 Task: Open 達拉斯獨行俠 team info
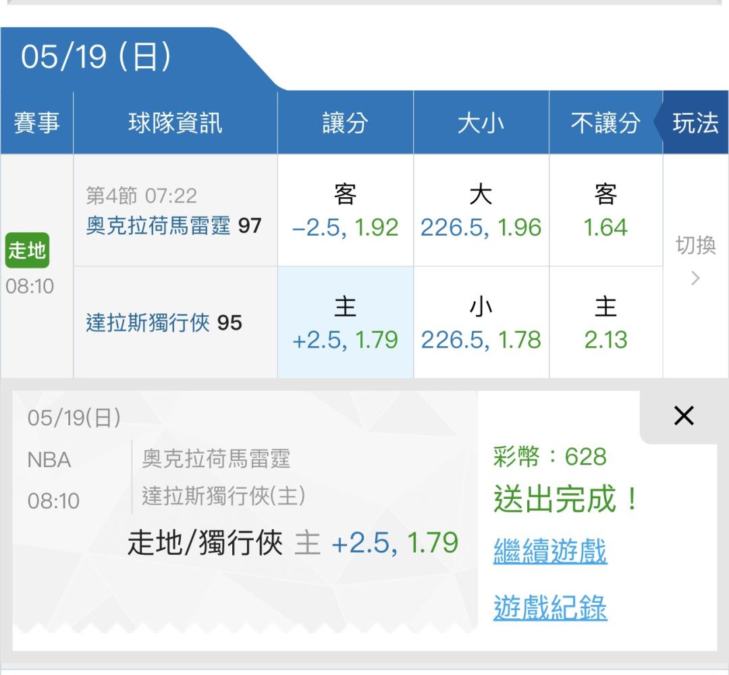(148, 323)
